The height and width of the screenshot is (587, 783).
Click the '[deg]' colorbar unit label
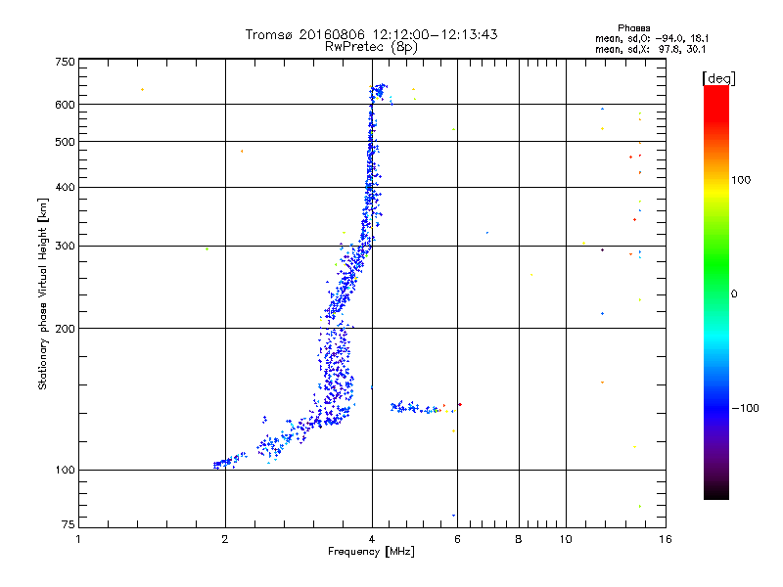point(718,78)
